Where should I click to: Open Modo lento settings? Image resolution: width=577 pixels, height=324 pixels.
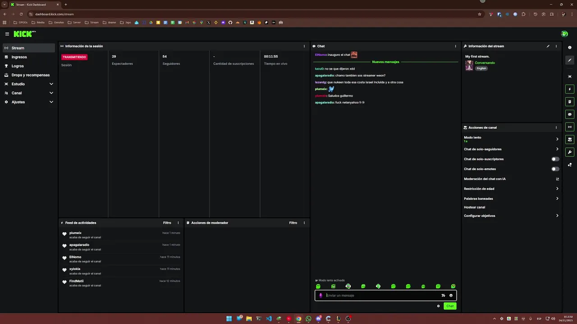point(511,139)
